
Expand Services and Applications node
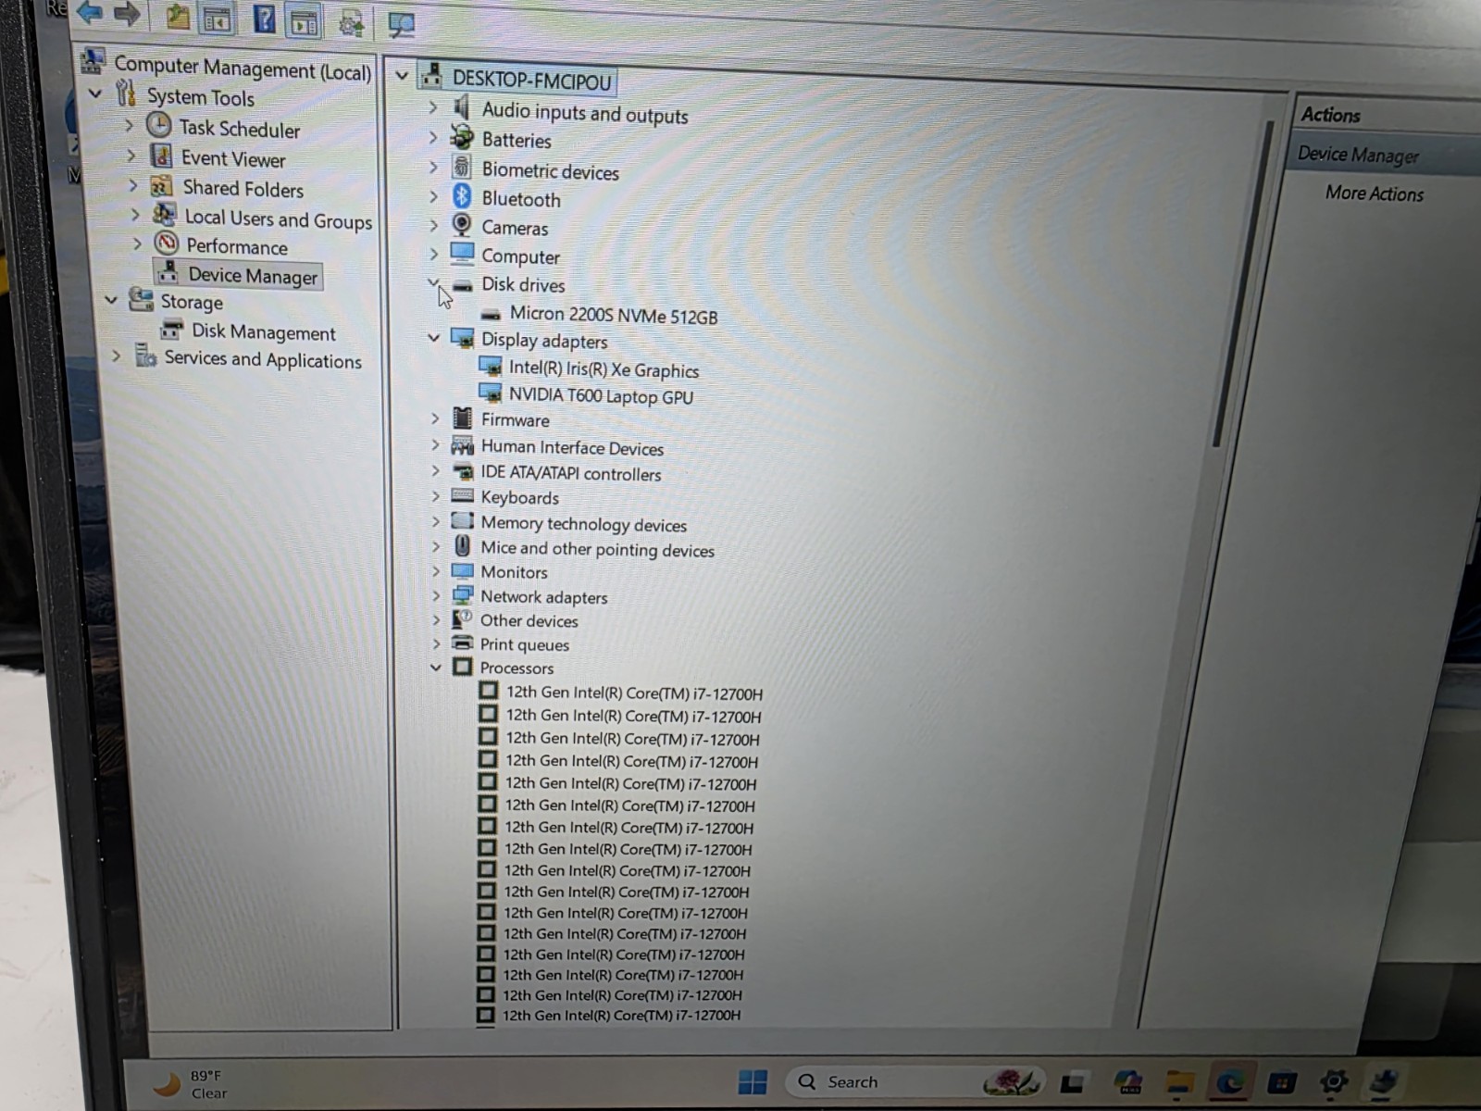pyautogui.click(x=117, y=356)
